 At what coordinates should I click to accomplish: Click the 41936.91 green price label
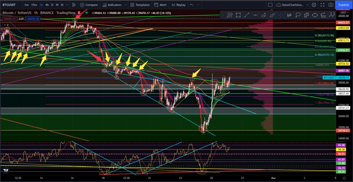click(343, 50)
